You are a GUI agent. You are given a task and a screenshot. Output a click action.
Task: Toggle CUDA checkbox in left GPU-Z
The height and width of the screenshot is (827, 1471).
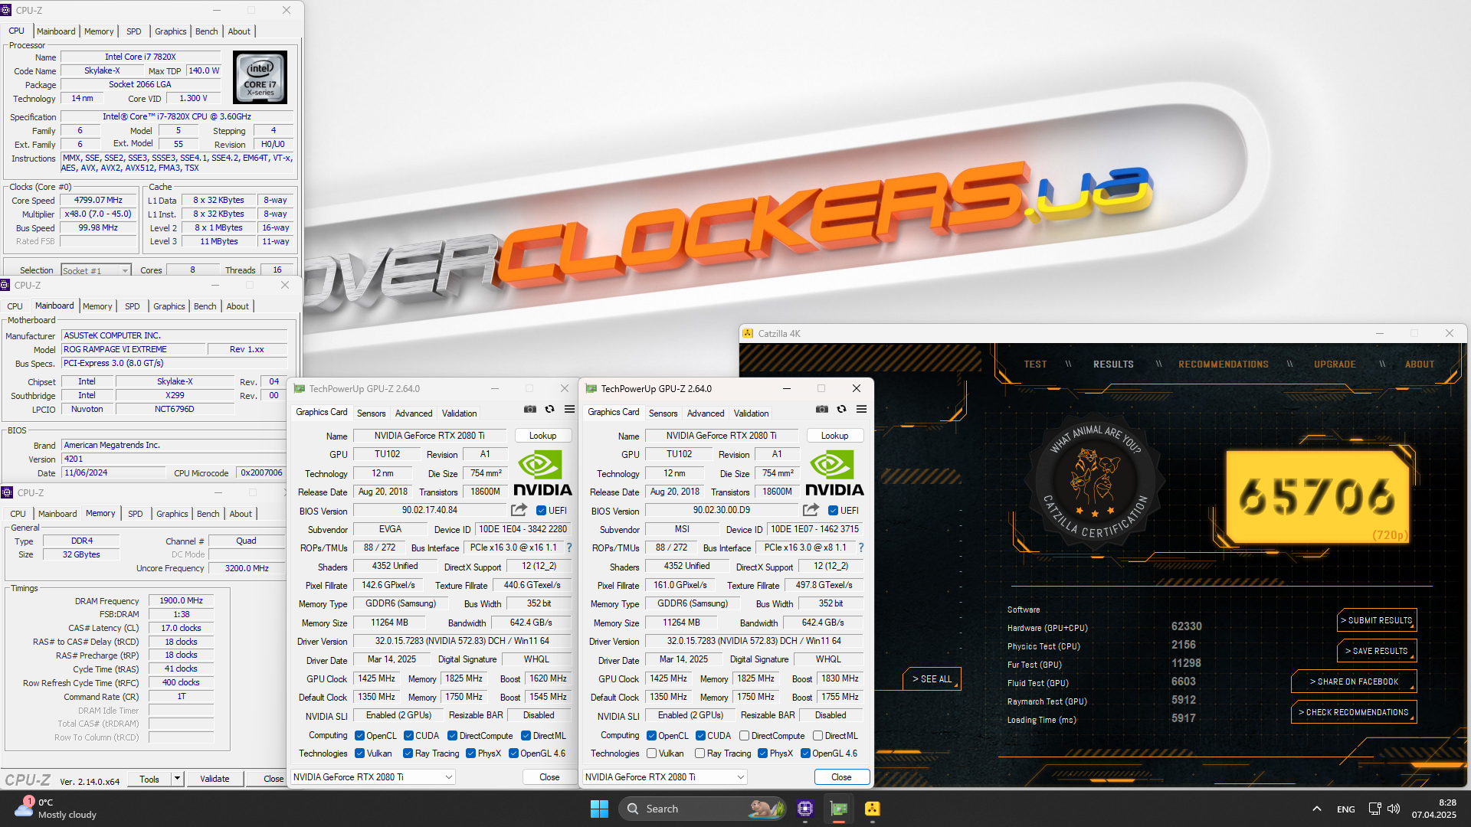click(x=408, y=736)
